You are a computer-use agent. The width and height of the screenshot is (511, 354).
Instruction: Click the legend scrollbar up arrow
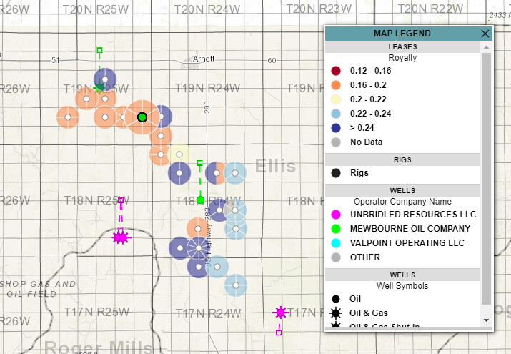[486, 47]
